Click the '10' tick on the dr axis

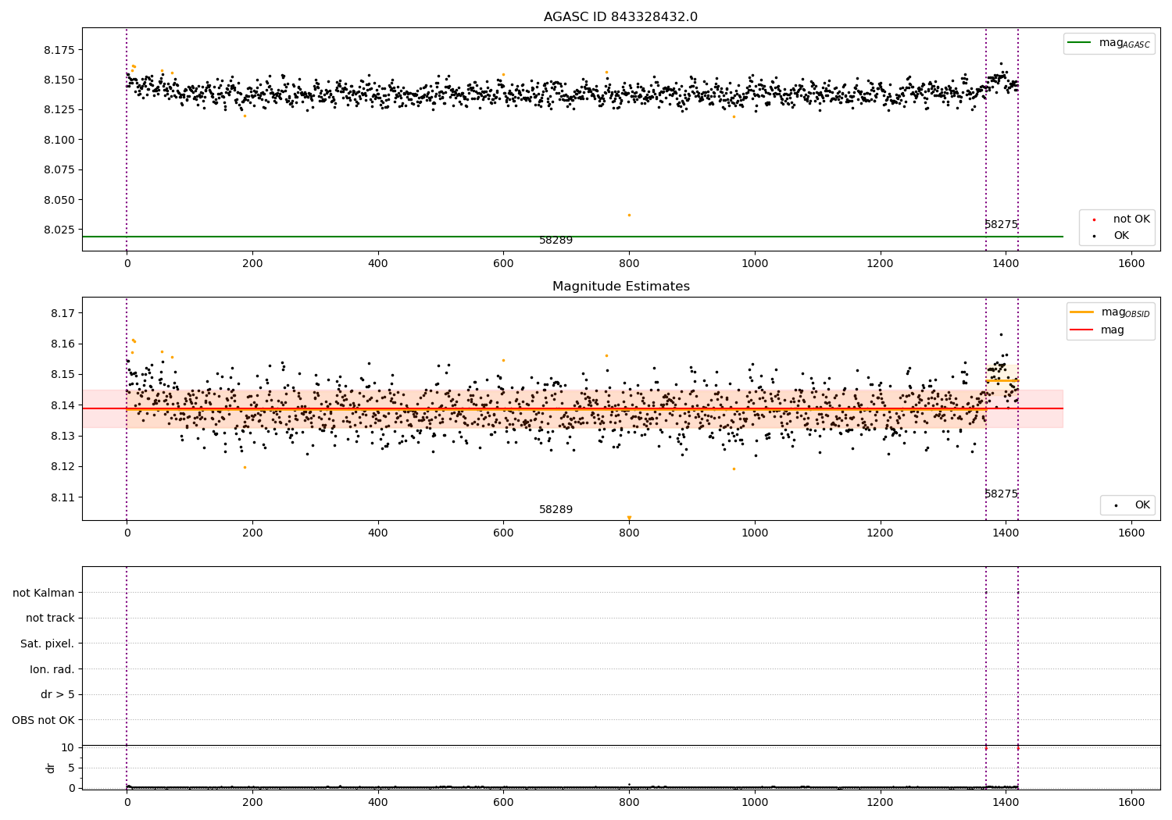click(68, 747)
